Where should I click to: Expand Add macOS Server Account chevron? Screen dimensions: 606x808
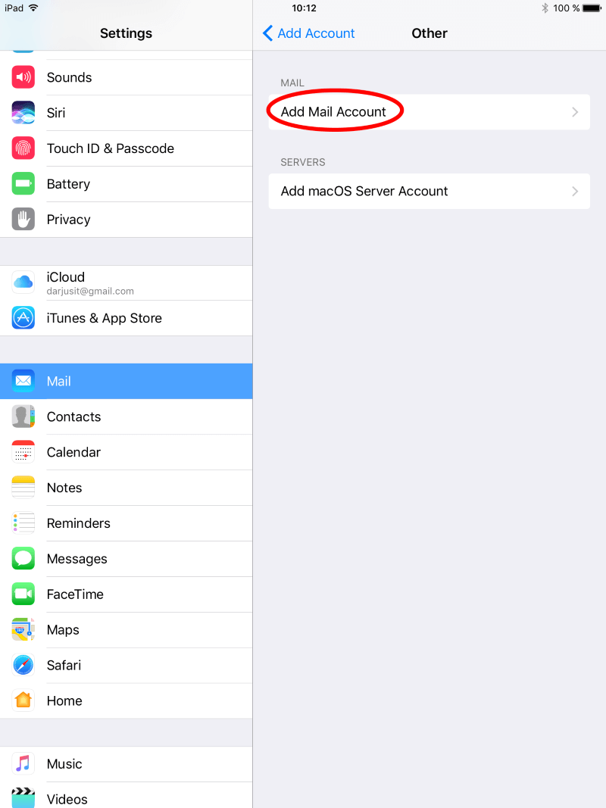tap(575, 191)
